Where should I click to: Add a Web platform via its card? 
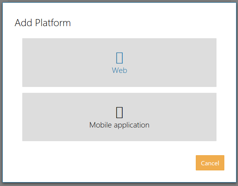coord(119,62)
